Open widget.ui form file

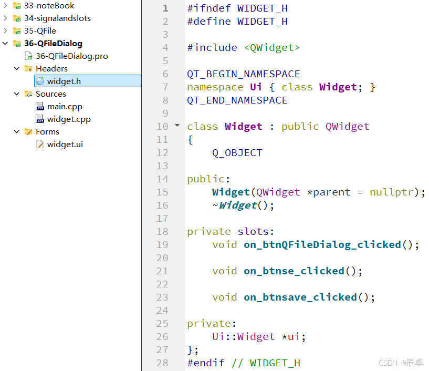tap(65, 144)
